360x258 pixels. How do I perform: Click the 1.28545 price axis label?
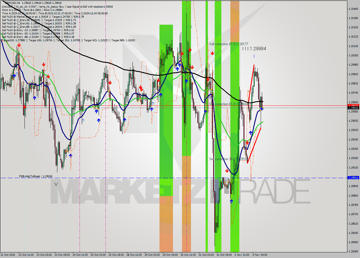coord(353,233)
